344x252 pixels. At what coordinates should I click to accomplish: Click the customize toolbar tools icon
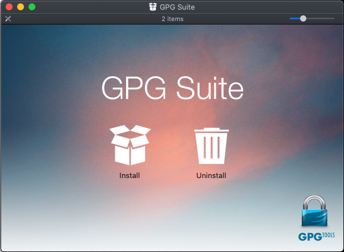[8, 19]
